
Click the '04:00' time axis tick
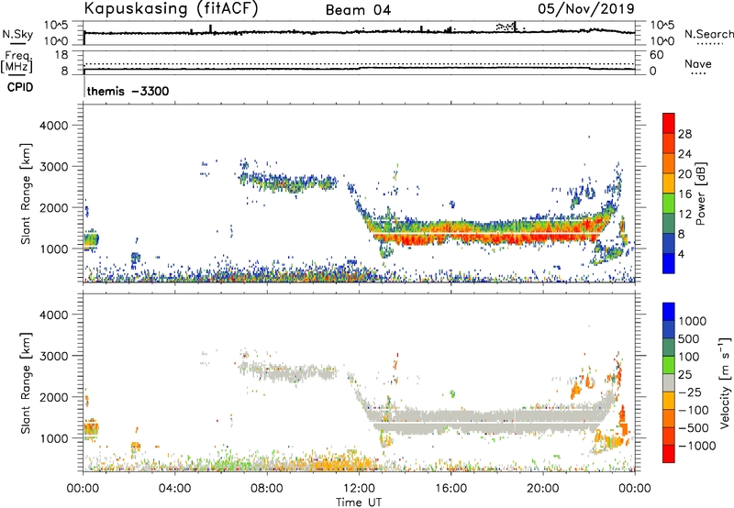pos(174,489)
